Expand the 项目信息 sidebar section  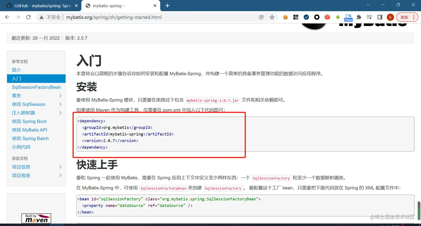(x=60, y=167)
